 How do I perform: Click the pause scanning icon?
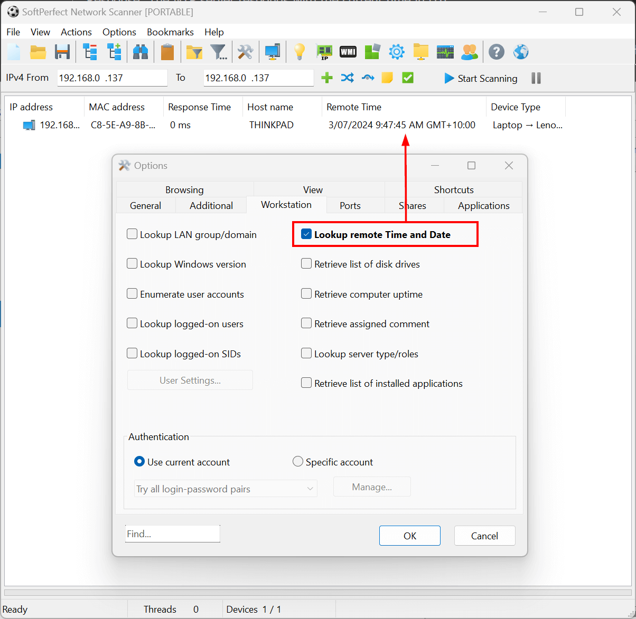[x=536, y=78]
